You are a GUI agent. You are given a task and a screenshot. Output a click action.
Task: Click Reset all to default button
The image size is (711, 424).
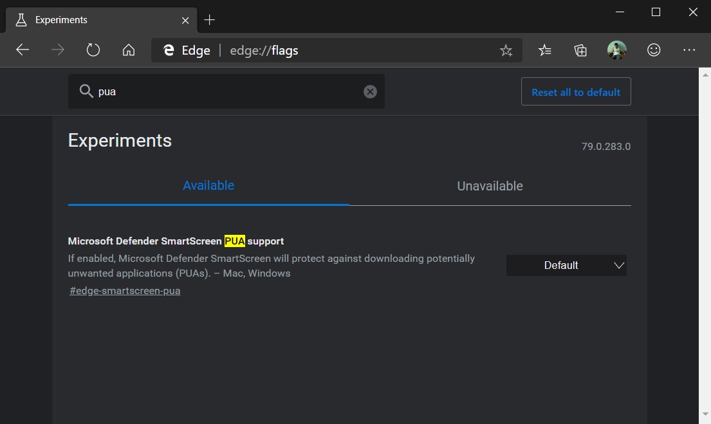[576, 91]
